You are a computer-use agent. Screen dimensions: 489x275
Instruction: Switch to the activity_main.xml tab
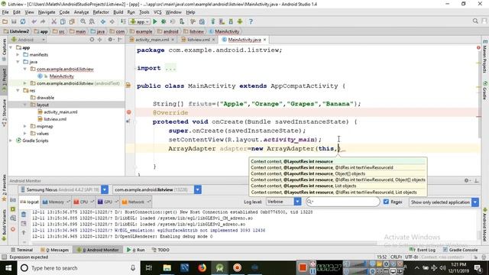[x=152, y=40]
